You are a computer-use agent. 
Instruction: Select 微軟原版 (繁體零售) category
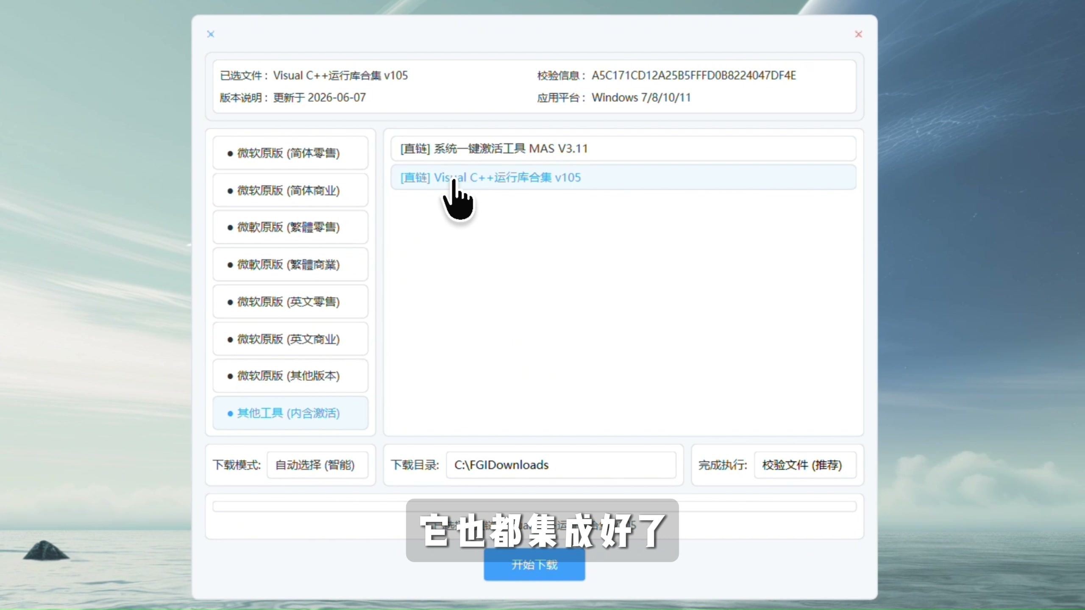coord(290,227)
